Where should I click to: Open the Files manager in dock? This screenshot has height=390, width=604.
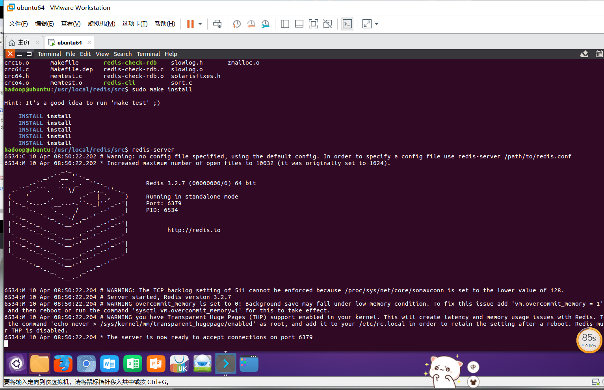click(x=40, y=364)
